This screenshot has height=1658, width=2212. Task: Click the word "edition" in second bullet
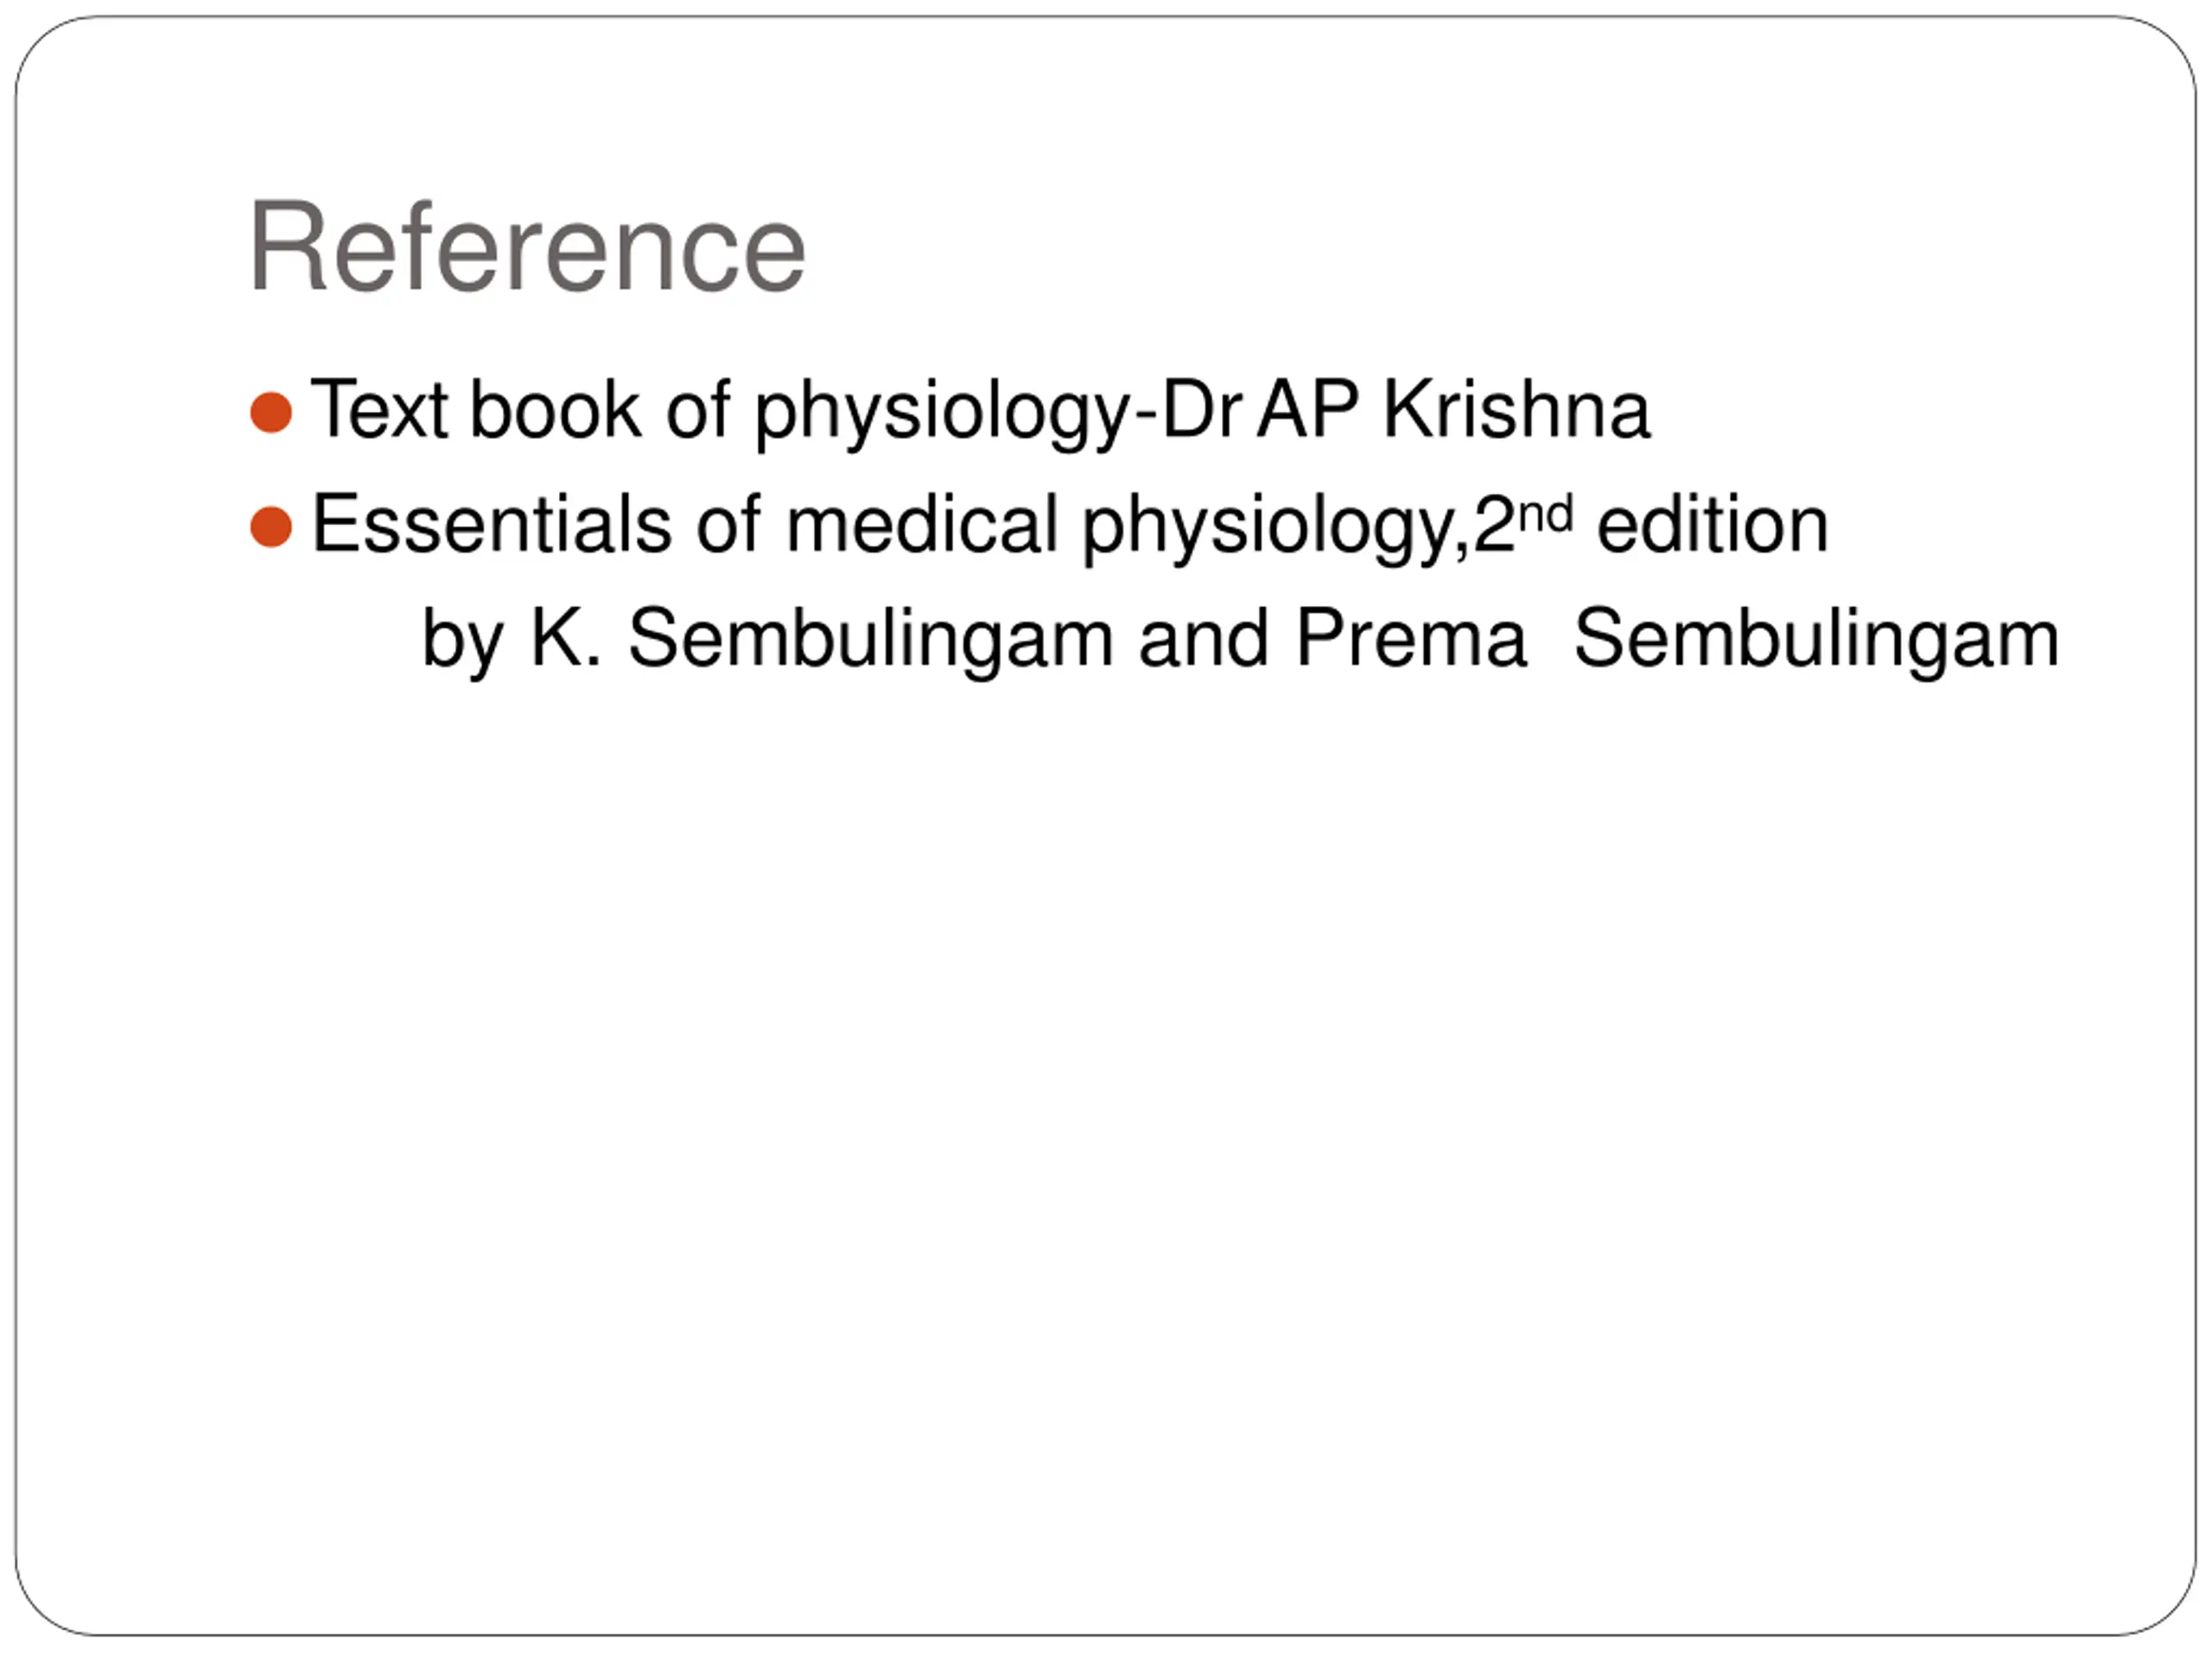[1713, 525]
